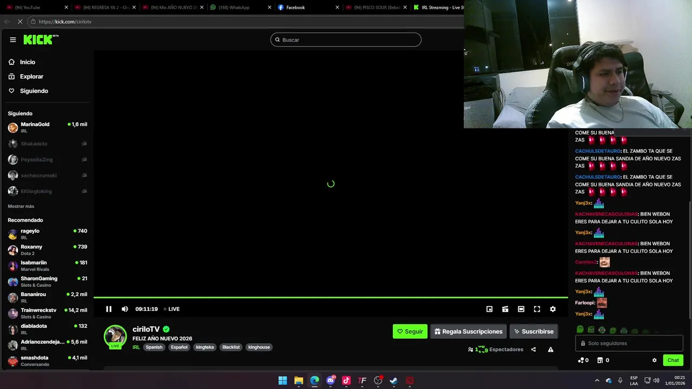Open the Windows Start menu
692x389 pixels.
coord(283,380)
